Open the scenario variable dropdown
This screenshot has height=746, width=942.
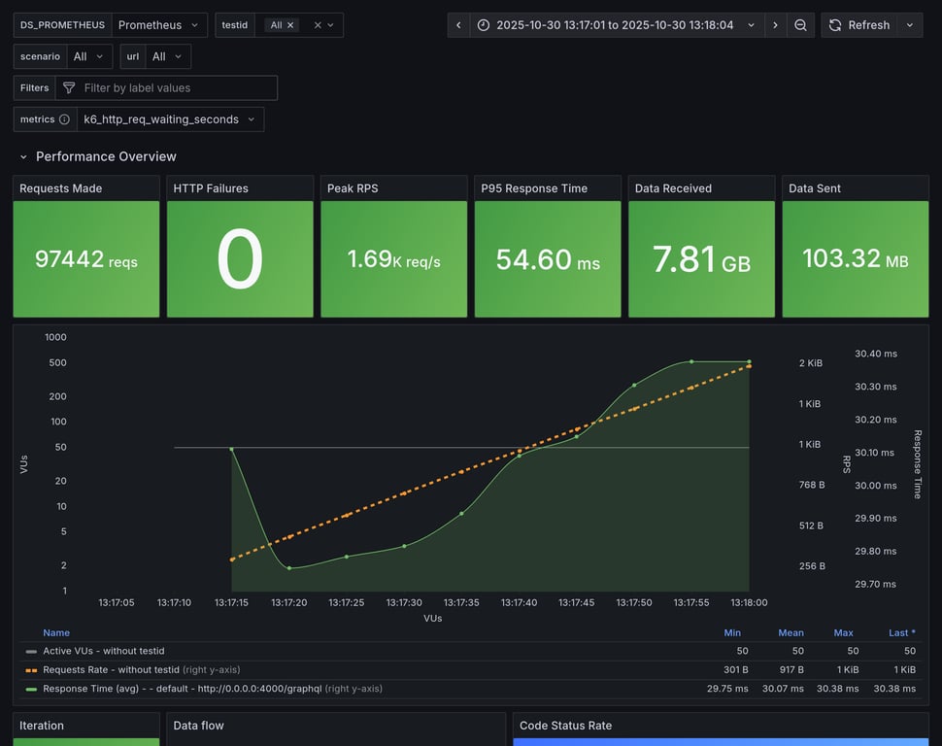click(88, 56)
